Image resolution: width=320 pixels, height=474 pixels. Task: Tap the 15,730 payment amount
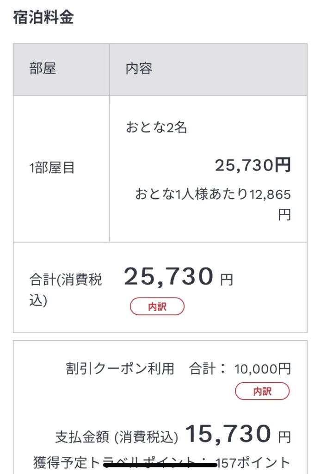tap(228, 434)
